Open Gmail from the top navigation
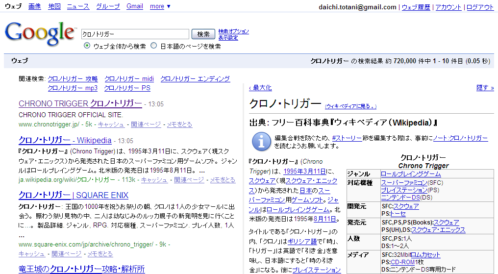The height and width of the screenshot is (274, 498). pos(135,6)
